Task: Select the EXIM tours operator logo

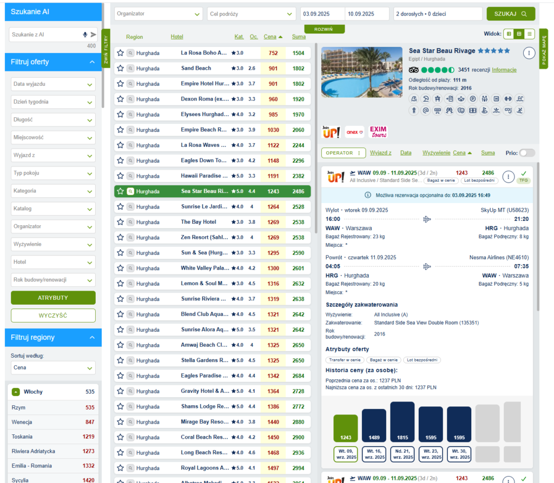Action: 378,131
